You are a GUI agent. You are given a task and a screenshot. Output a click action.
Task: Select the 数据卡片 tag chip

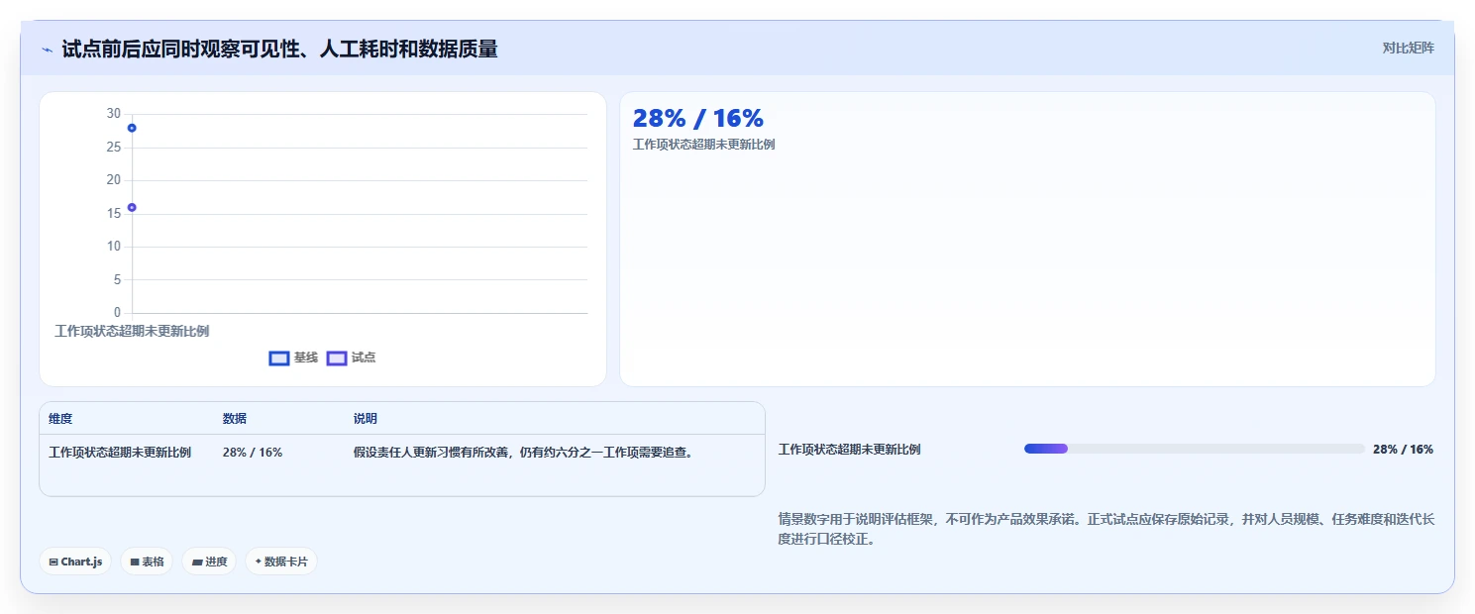coord(281,562)
